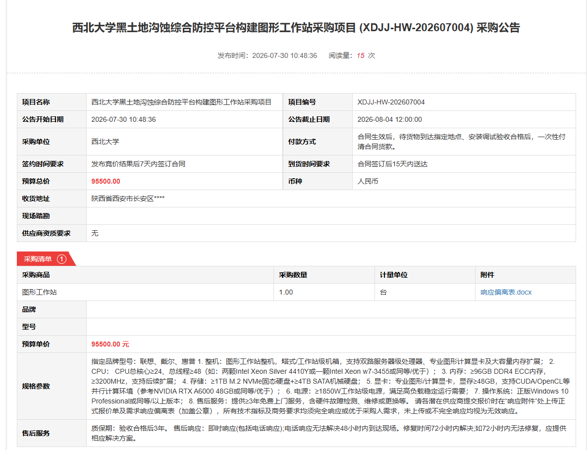This screenshot has height=450, width=587.
Task: Click the 公告截止日期 label cell
Action: click(x=318, y=119)
